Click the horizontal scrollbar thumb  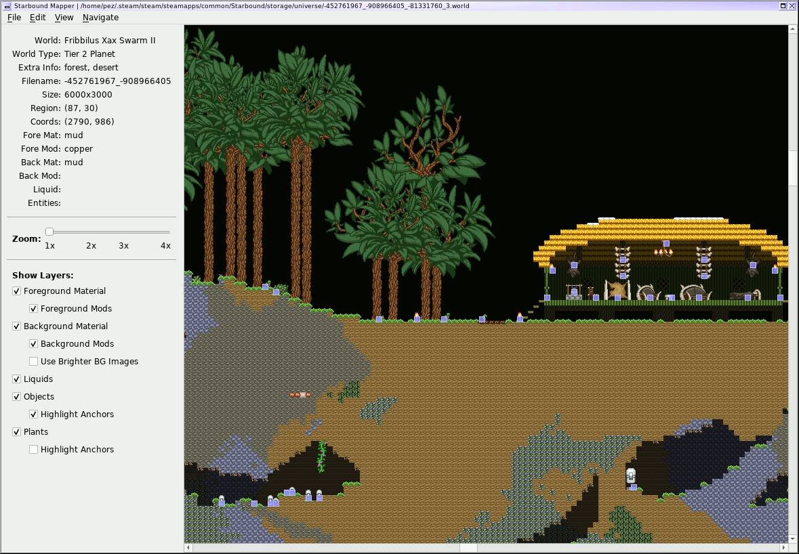click(468, 548)
